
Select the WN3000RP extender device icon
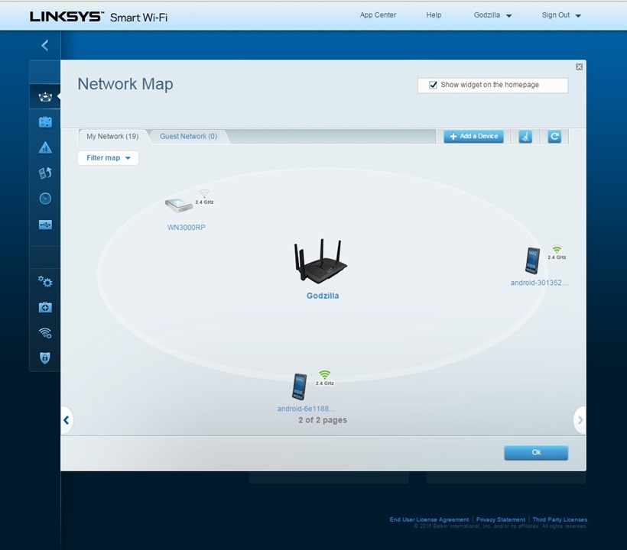point(179,205)
